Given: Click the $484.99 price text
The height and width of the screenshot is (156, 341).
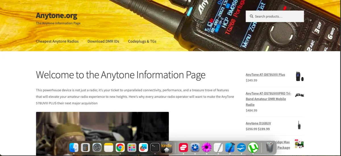Looking at the screenshot, I should pos(251,110).
